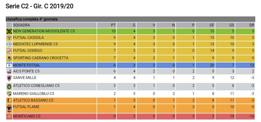Select Atletico Bassano C5 team name
The height and width of the screenshot is (122, 261).
(x=33, y=100)
